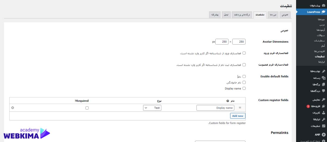Viewport: 327px width, 142px height.
Task: Click the نوع (type) column header
Action: point(160,101)
